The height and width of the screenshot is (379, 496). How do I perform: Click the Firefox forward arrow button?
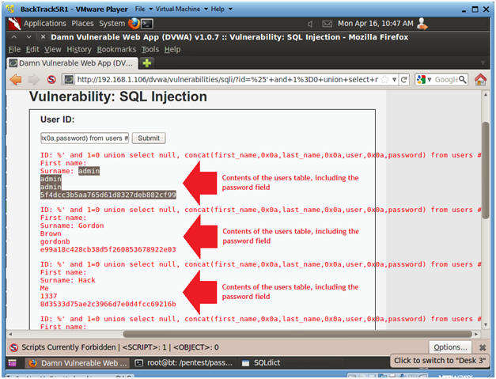tap(33, 79)
